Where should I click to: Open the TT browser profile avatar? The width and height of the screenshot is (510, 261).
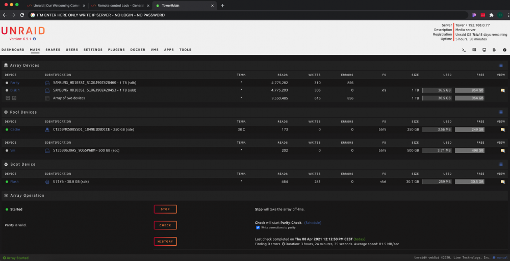pyautogui.click(x=500, y=15)
